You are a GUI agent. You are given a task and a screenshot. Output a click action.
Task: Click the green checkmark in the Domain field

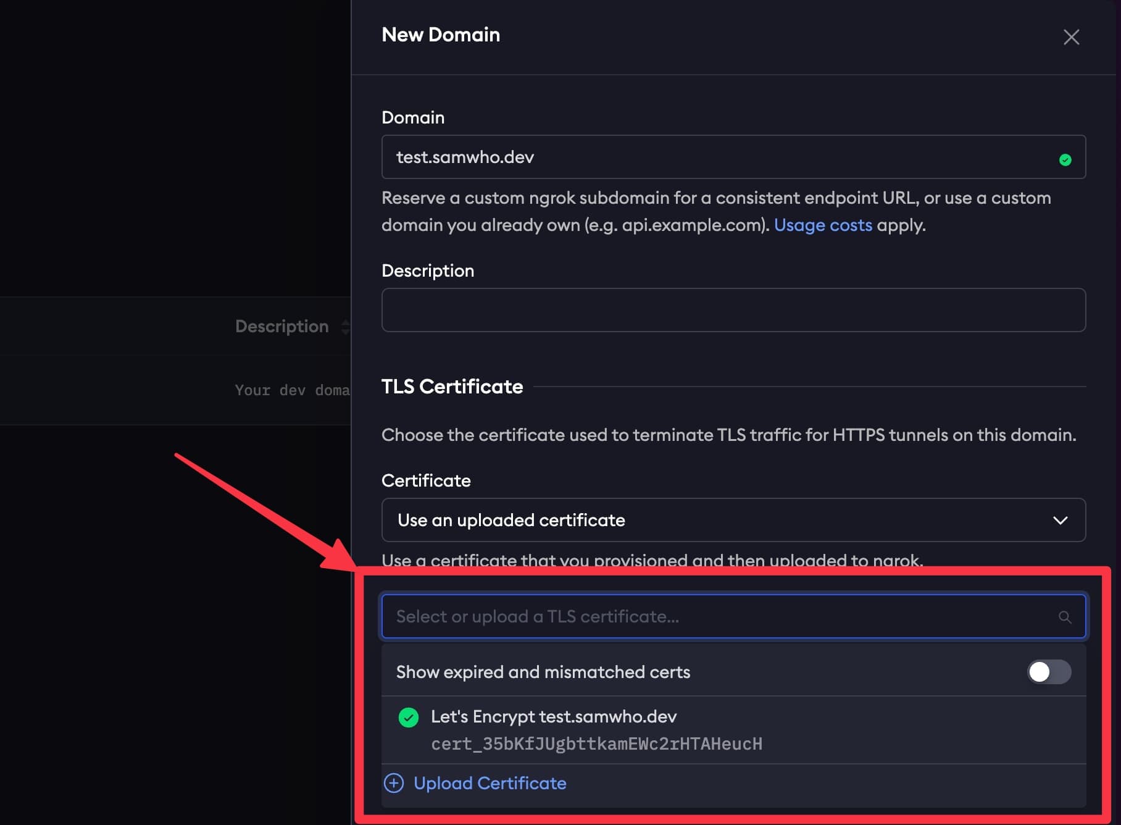click(1065, 159)
